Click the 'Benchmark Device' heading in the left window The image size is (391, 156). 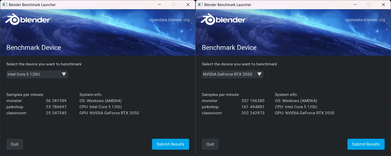point(34,47)
